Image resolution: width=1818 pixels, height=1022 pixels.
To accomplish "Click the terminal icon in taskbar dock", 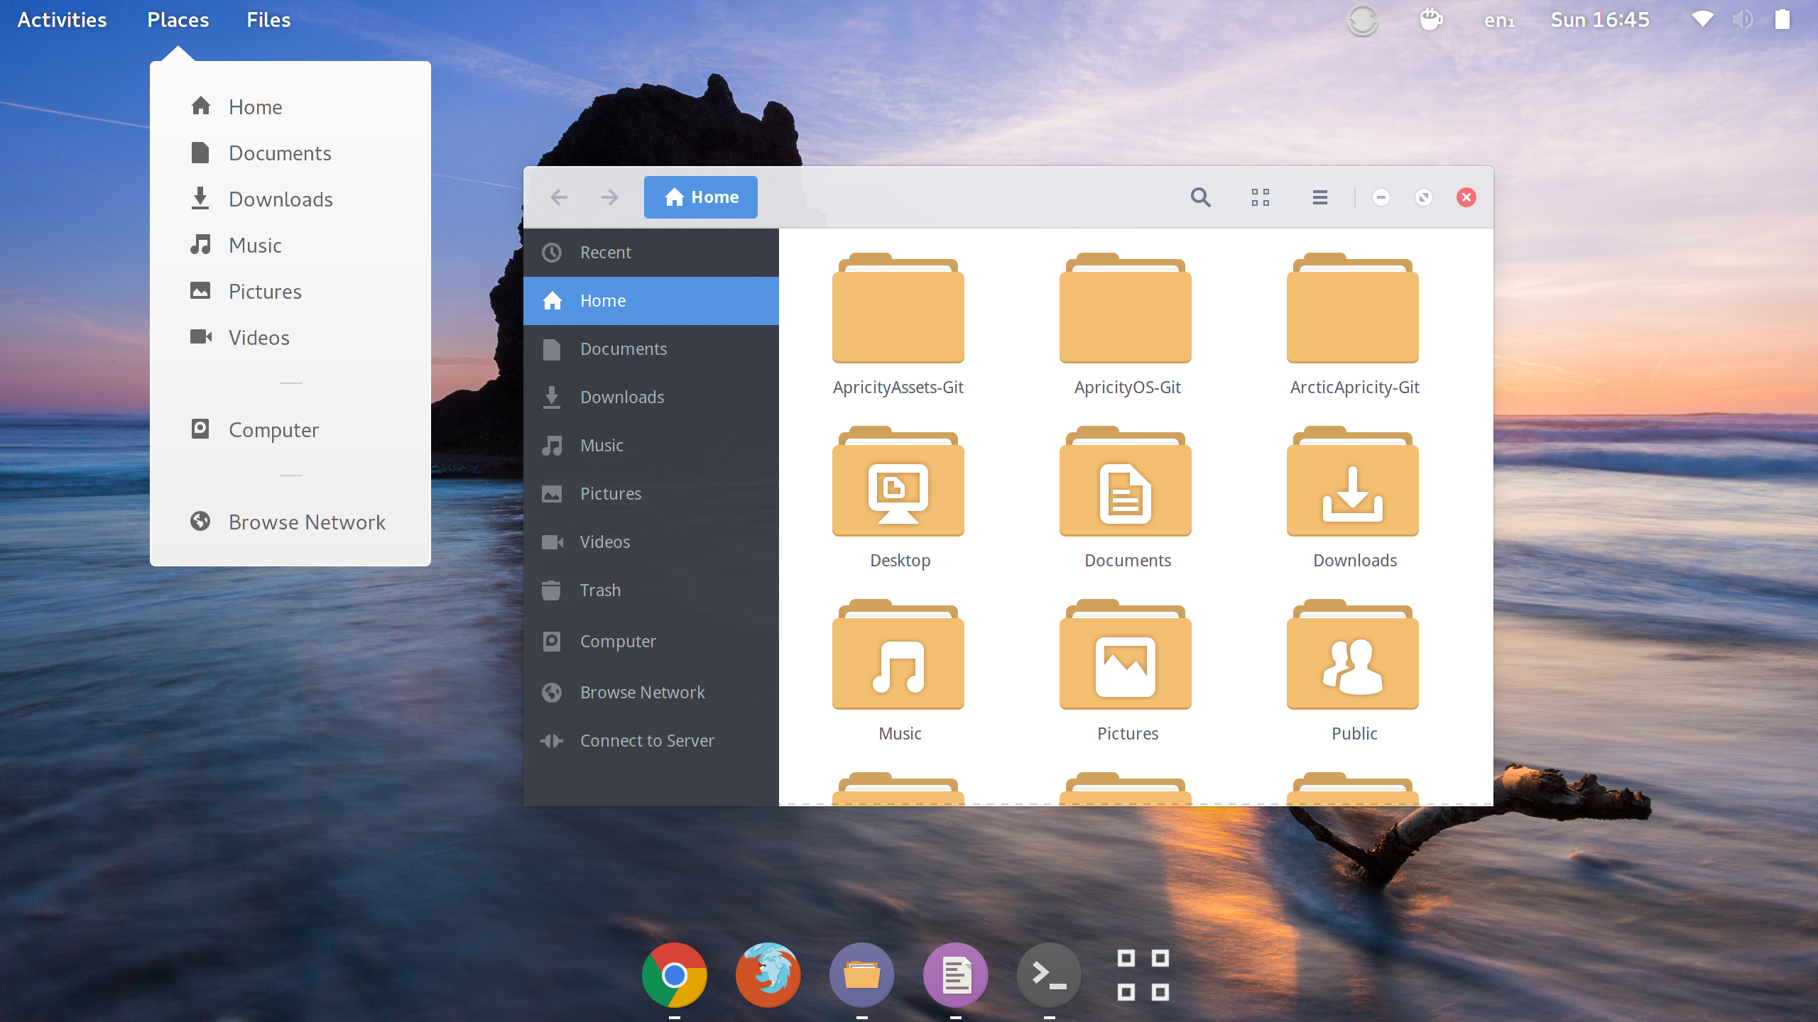I will point(1049,976).
